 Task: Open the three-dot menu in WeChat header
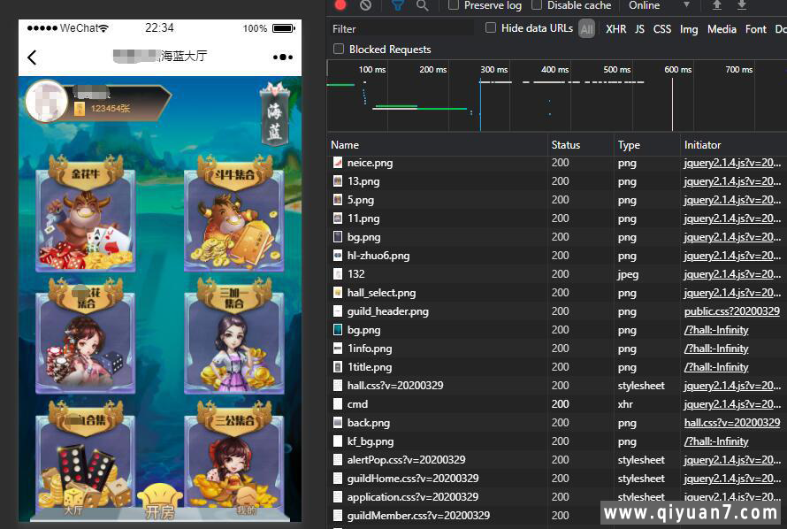coord(282,57)
